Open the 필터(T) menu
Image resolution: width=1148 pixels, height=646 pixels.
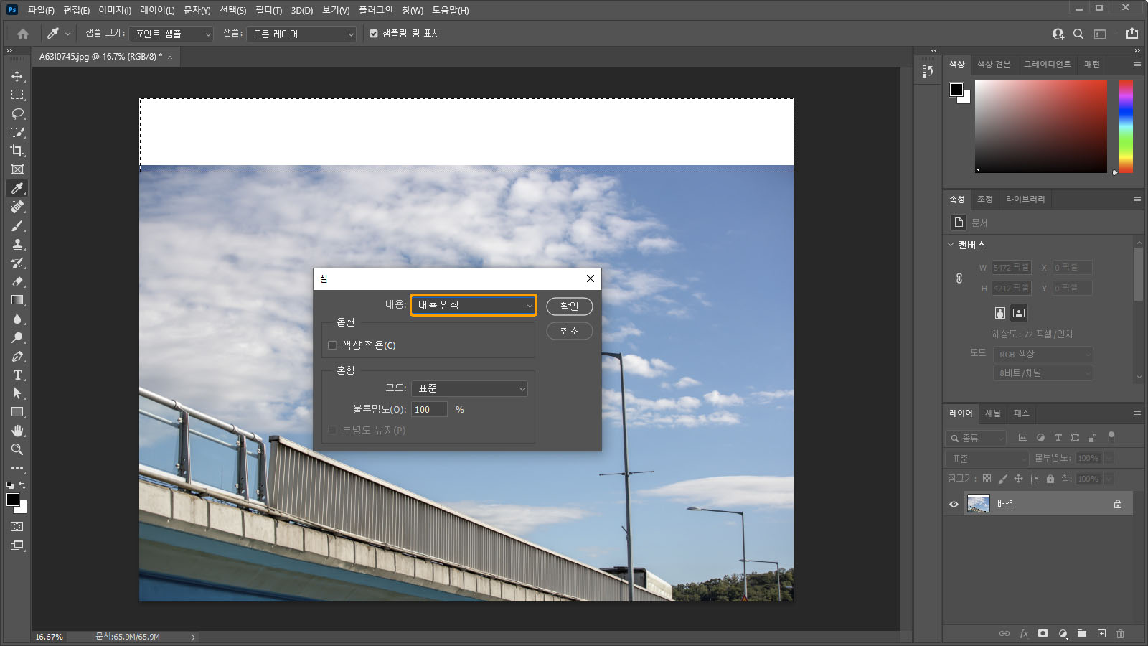tap(268, 10)
